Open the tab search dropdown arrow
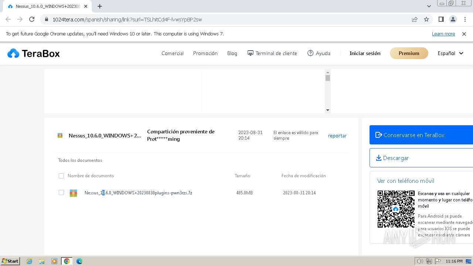 pos(429,6)
